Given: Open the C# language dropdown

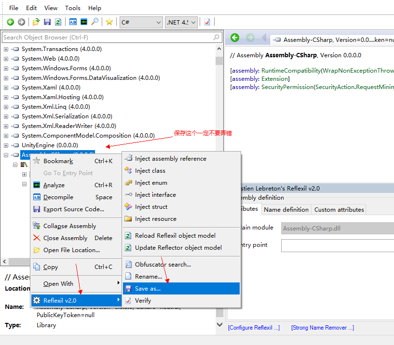Looking at the screenshot, I should pos(141,22).
